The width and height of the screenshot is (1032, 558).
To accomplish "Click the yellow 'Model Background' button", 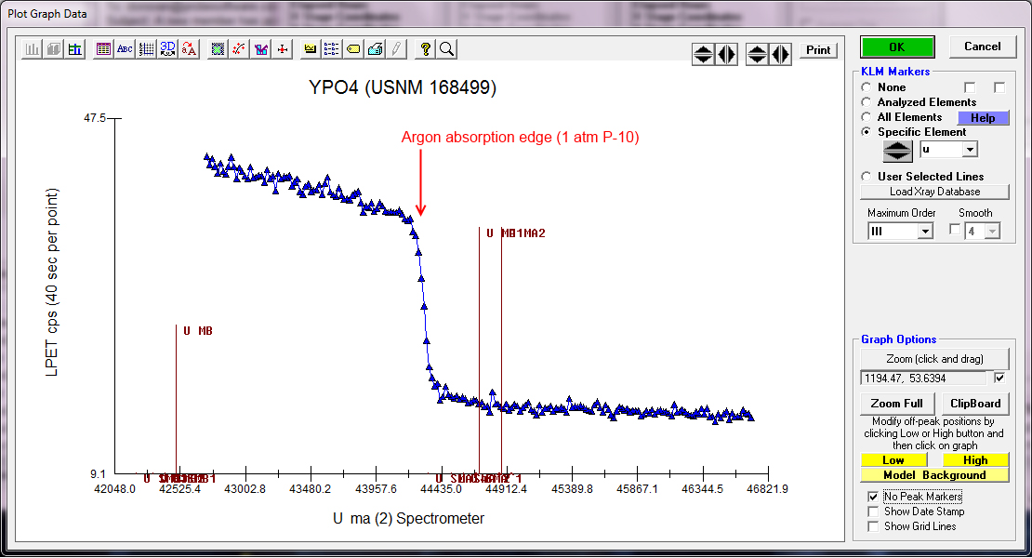I will (x=934, y=475).
